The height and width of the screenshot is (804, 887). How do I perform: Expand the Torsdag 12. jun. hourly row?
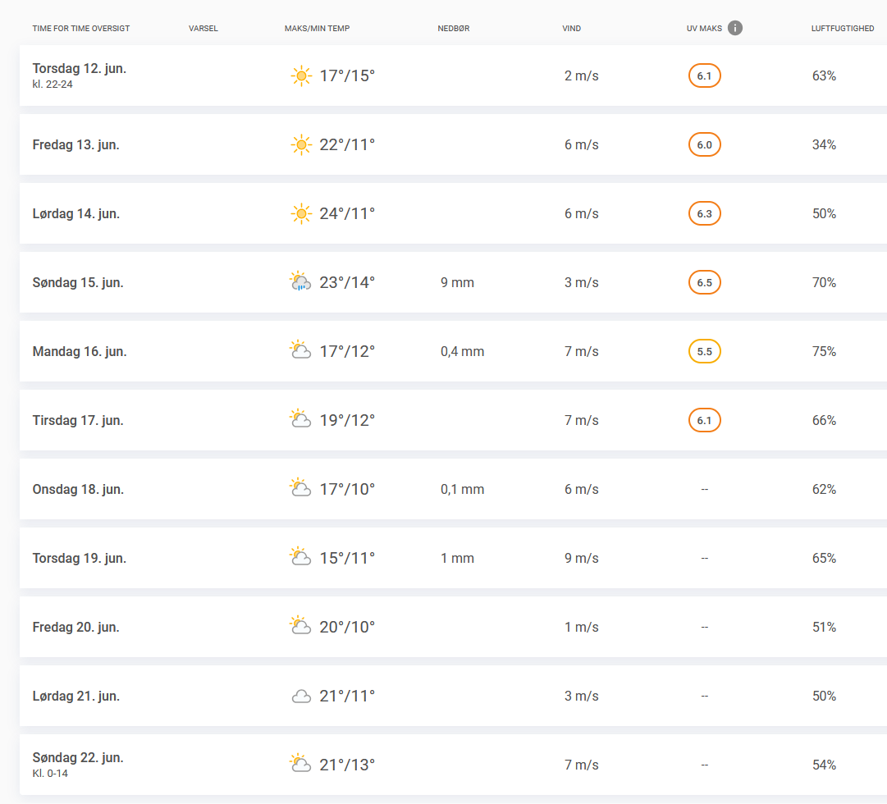tap(453, 75)
